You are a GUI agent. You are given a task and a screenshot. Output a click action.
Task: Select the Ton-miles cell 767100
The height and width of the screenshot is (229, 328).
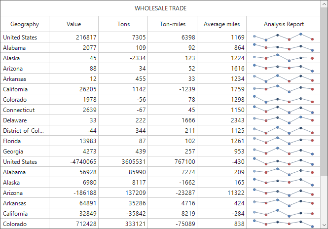[172, 161]
